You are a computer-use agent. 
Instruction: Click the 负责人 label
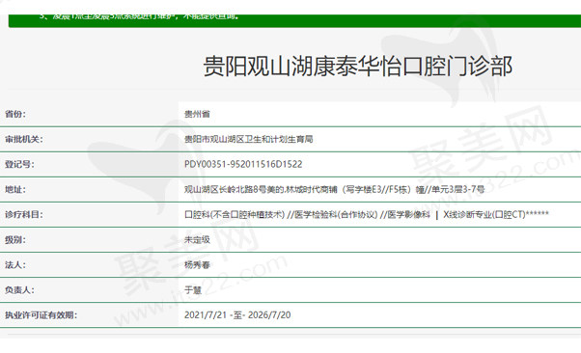tap(19, 290)
